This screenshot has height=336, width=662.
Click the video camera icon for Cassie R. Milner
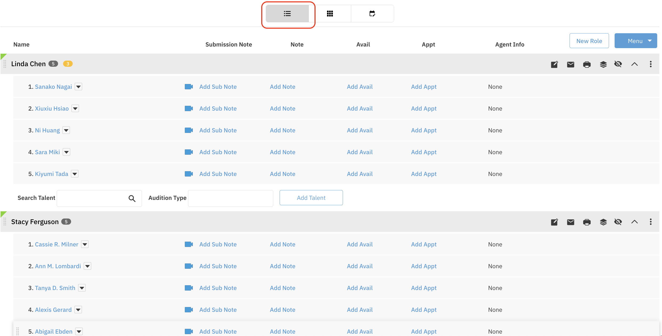(189, 244)
